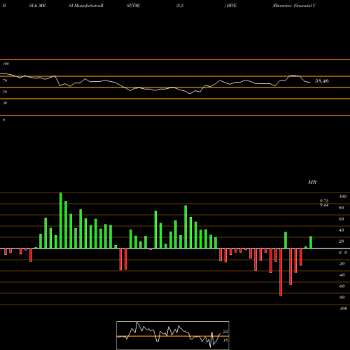Click value 22 in the mini chart

click(x=225, y=332)
